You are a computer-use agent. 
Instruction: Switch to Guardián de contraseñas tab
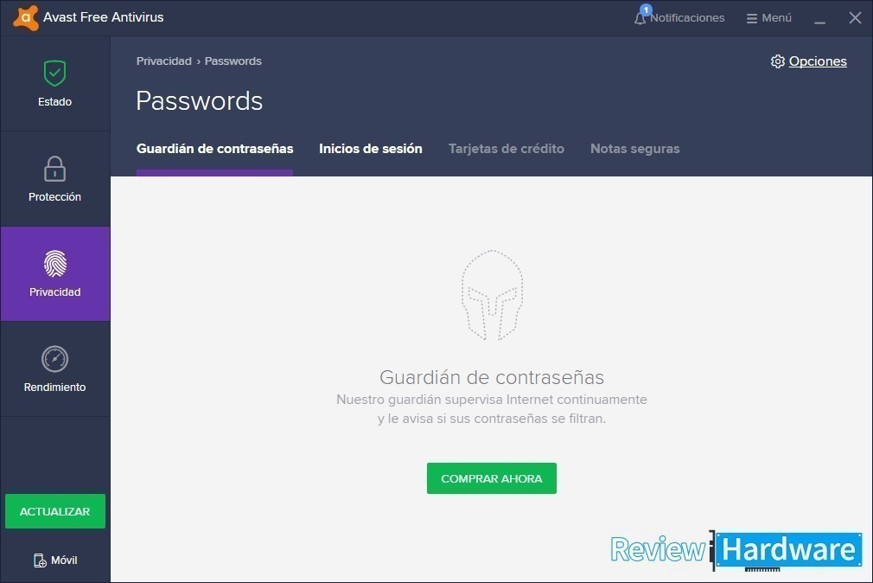pyautogui.click(x=215, y=149)
